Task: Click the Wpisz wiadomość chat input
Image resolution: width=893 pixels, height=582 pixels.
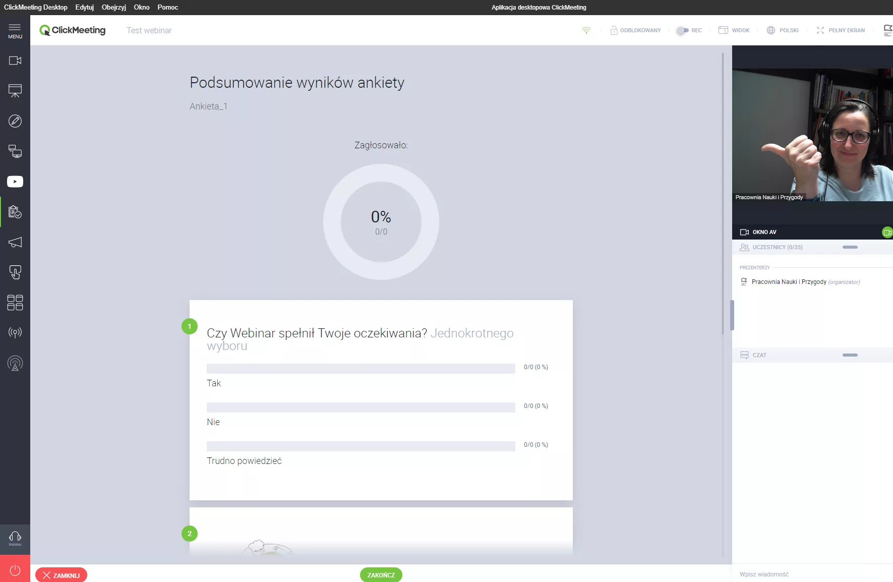Action: coord(812,574)
